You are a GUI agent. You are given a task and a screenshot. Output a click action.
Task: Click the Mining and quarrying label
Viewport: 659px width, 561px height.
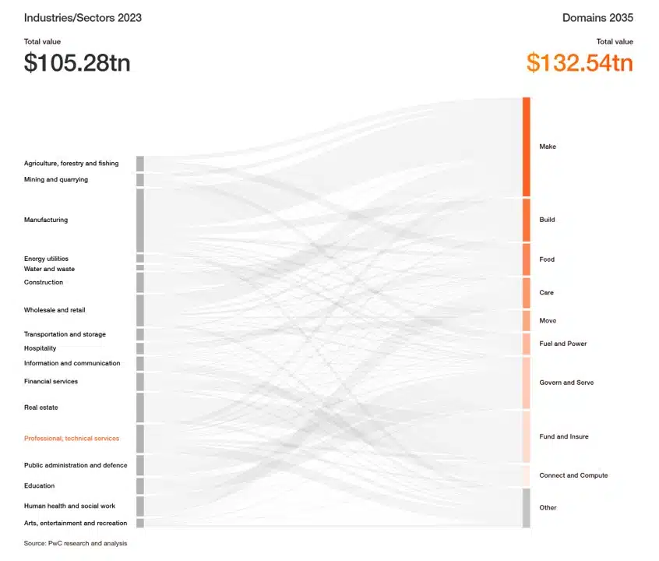[x=56, y=179]
